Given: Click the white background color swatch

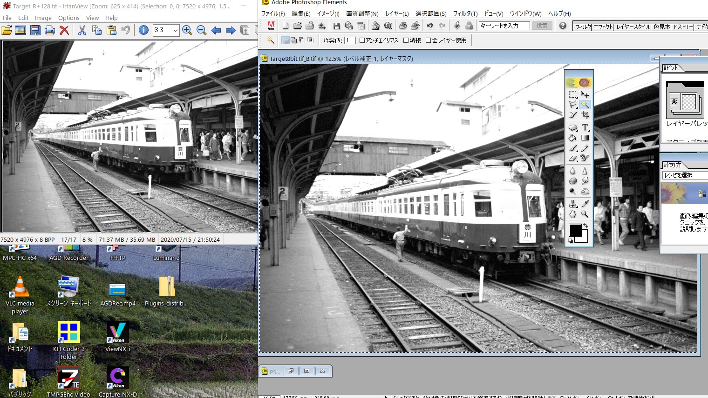Looking at the screenshot, I should (585, 239).
